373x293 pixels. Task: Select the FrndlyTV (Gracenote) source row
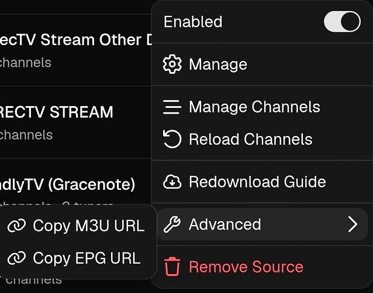click(75, 182)
